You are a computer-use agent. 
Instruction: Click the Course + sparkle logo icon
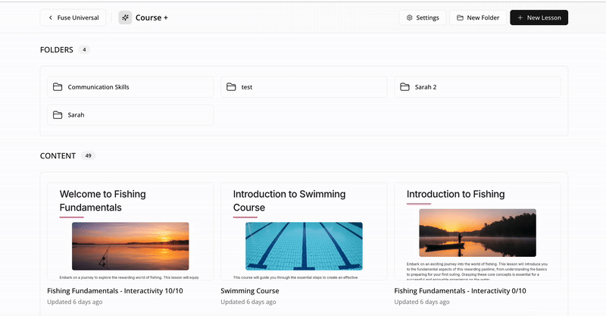click(x=125, y=17)
